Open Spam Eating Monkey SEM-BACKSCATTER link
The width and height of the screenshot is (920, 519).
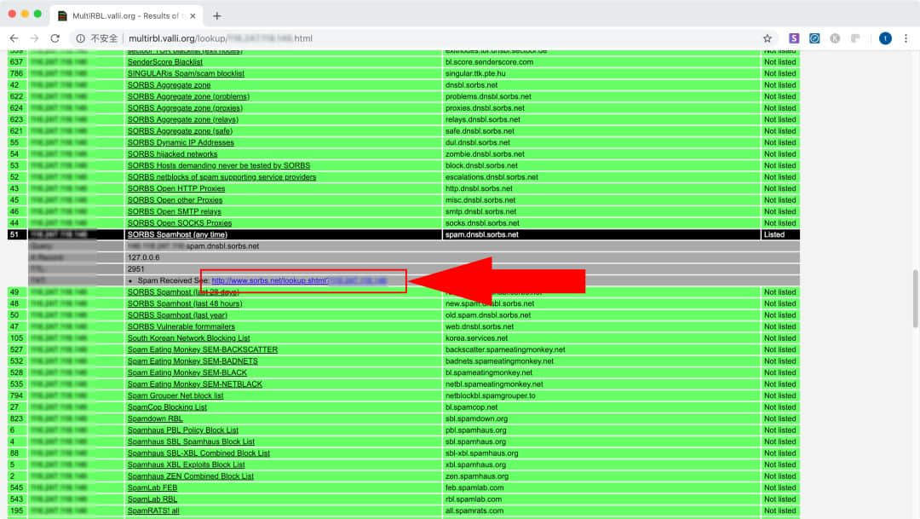[203, 349]
